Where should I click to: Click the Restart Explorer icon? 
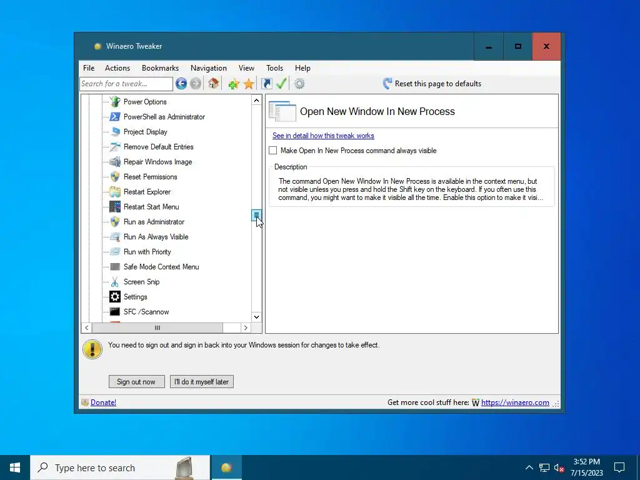[115, 192]
